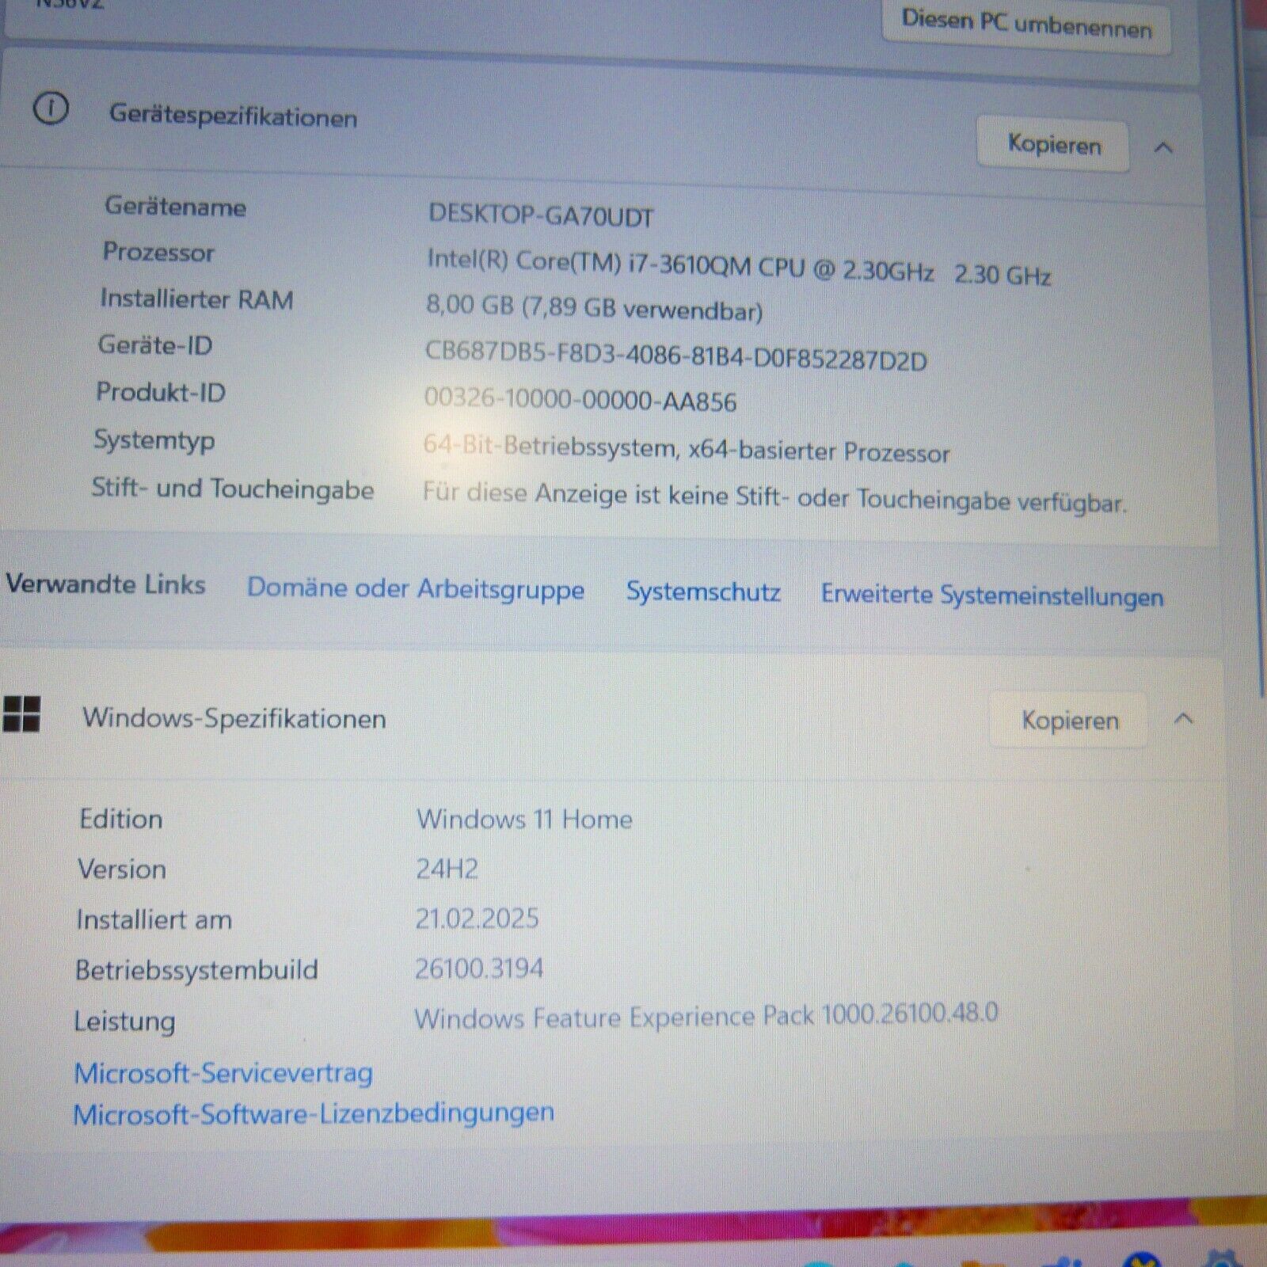Click the Geräte-ID label

click(155, 345)
